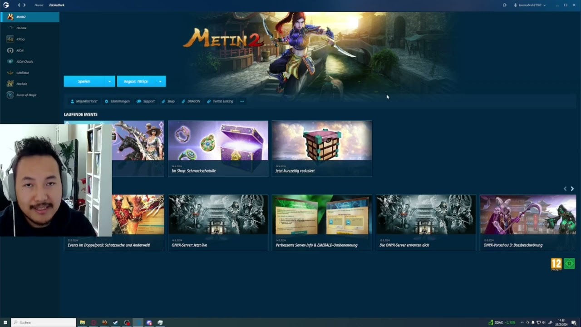
Task: Select 4Story in the game sidebar
Action: click(30, 39)
